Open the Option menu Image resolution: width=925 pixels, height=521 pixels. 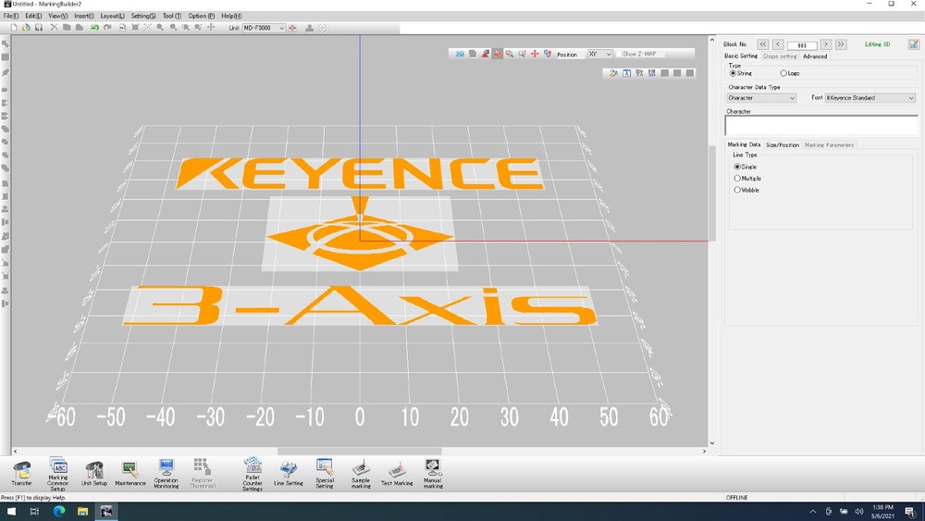coord(201,16)
